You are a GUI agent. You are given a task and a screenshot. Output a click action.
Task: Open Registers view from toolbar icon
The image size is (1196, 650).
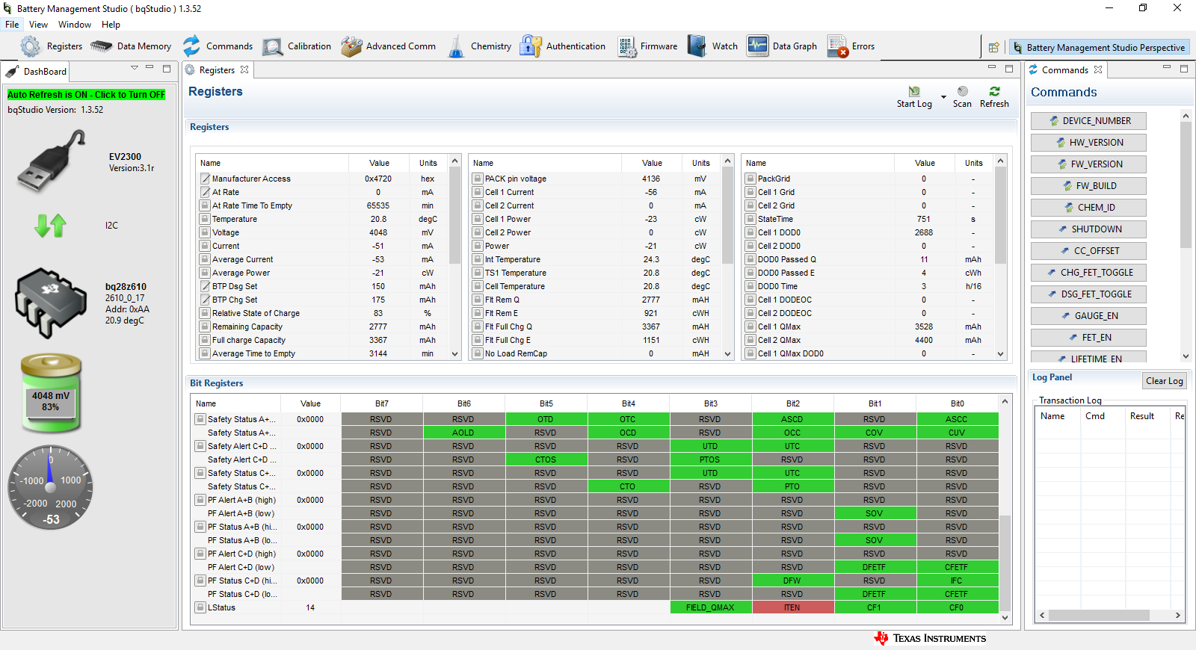click(x=31, y=46)
